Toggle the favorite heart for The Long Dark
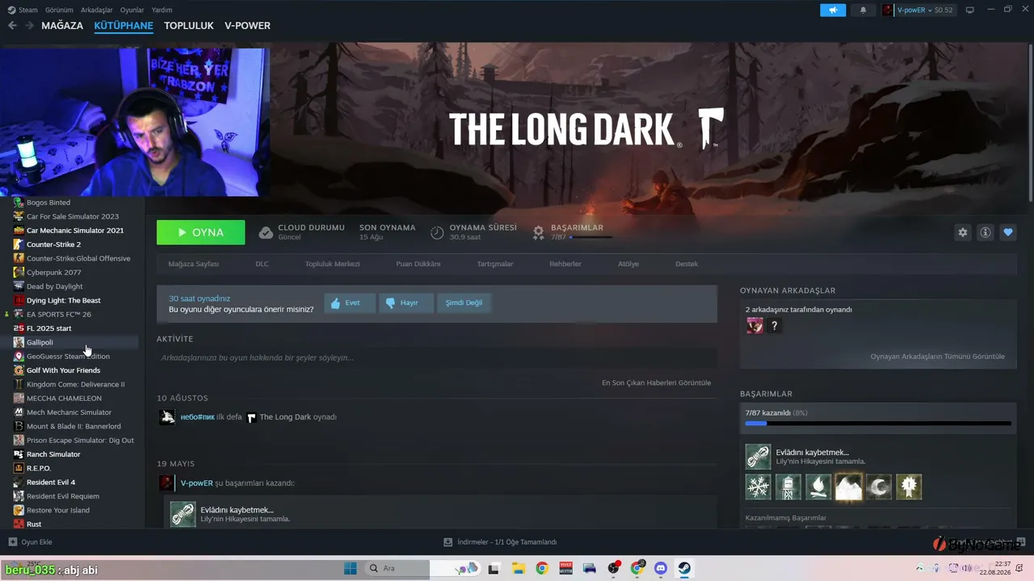 point(1008,232)
